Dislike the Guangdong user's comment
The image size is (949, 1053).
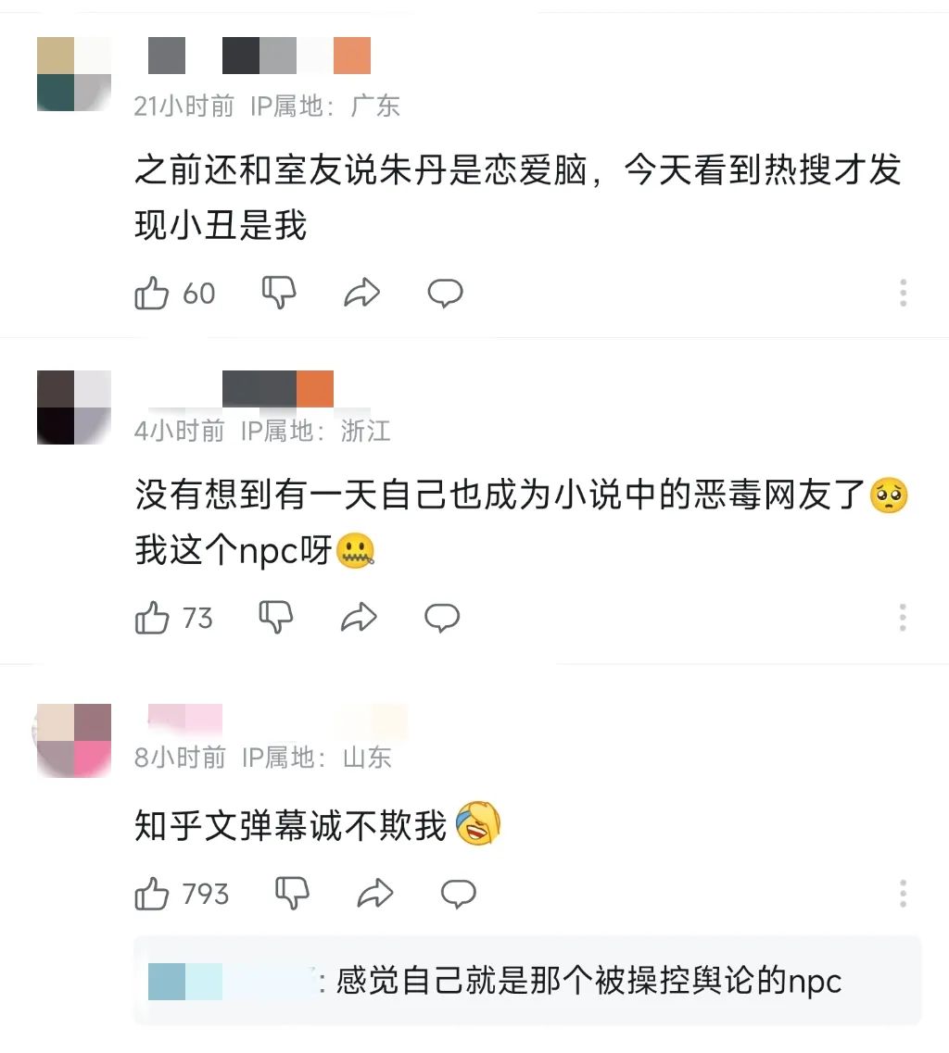[278, 293]
